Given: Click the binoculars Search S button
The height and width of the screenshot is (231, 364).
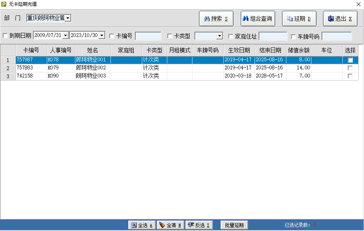Looking at the screenshot, I should (216, 19).
